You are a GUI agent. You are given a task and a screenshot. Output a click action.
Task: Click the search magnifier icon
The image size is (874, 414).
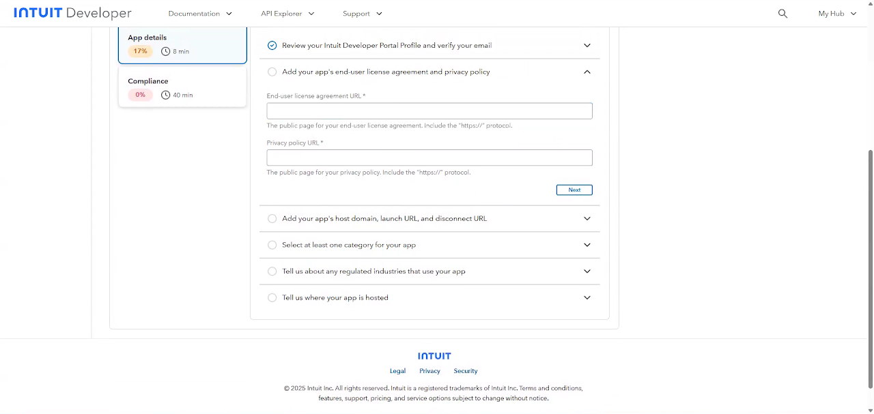point(783,14)
